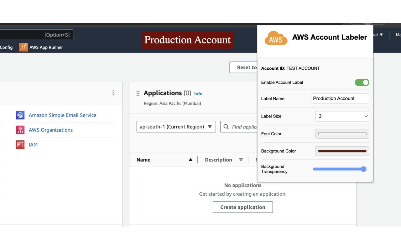The width and height of the screenshot is (401, 250).
Task: Click the magnifier icon in the search field
Action: 227,127
